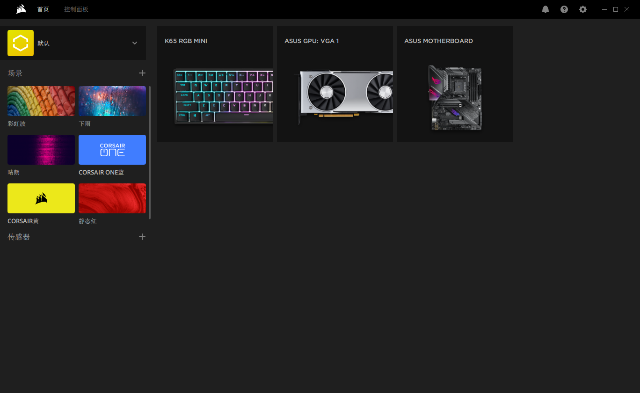Apply the CORSAIR ONE蓝 scene
The height and width of the screenshot is (393, 640).
112,150
